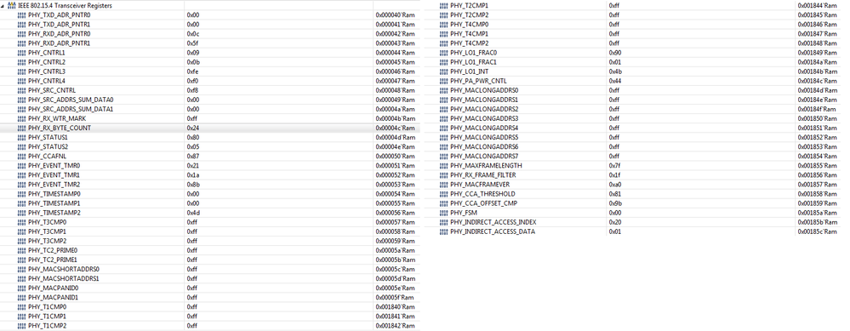Screen dimensions: 850x331
Task: Click the register icon beside PHY_MACPANID0
Action: click(21, 288)
